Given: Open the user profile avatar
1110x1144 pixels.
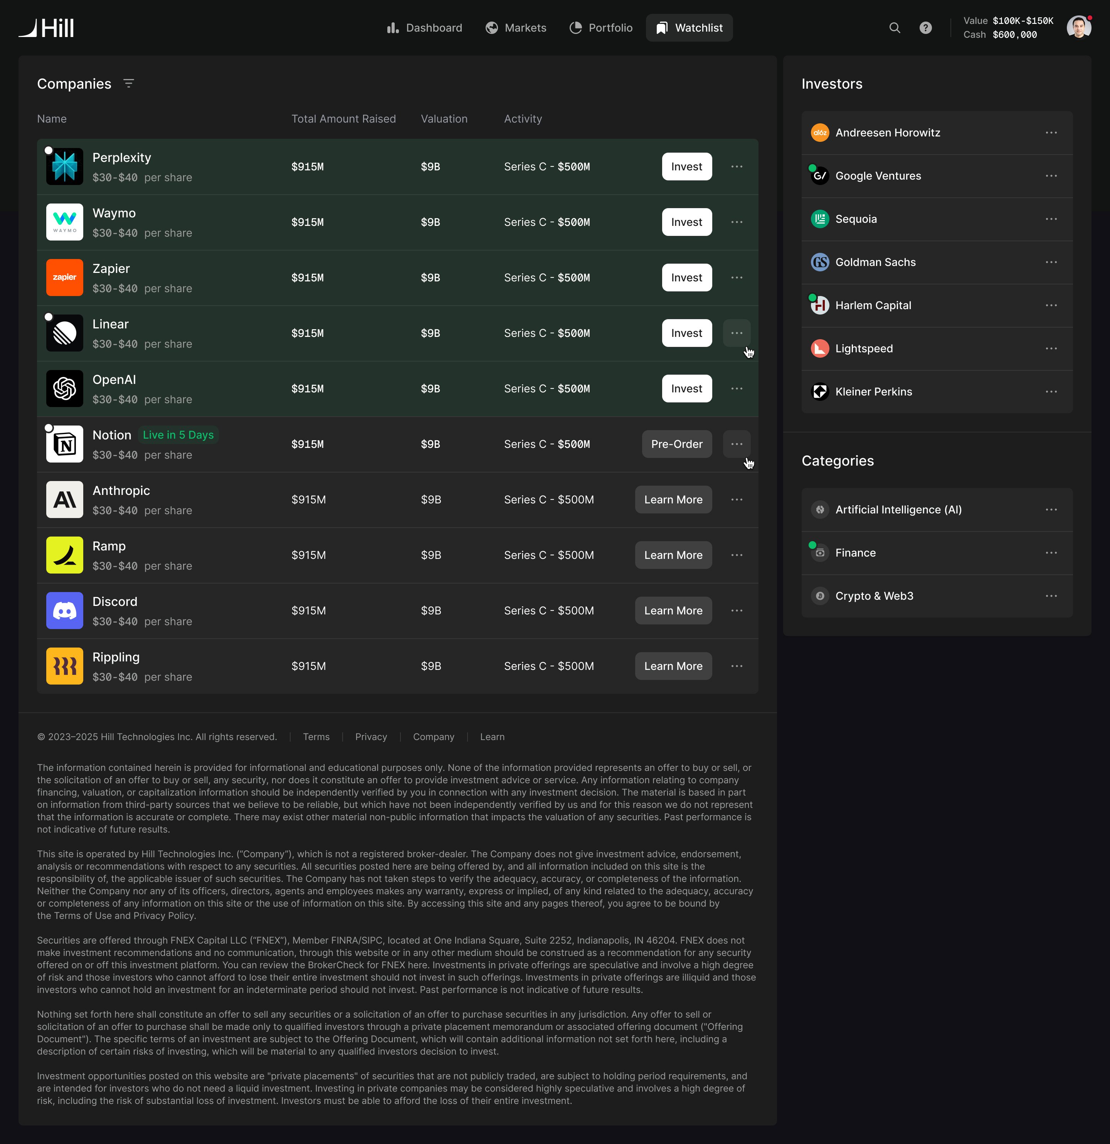Looking at the screenshot, I should tap(1078, 27).
